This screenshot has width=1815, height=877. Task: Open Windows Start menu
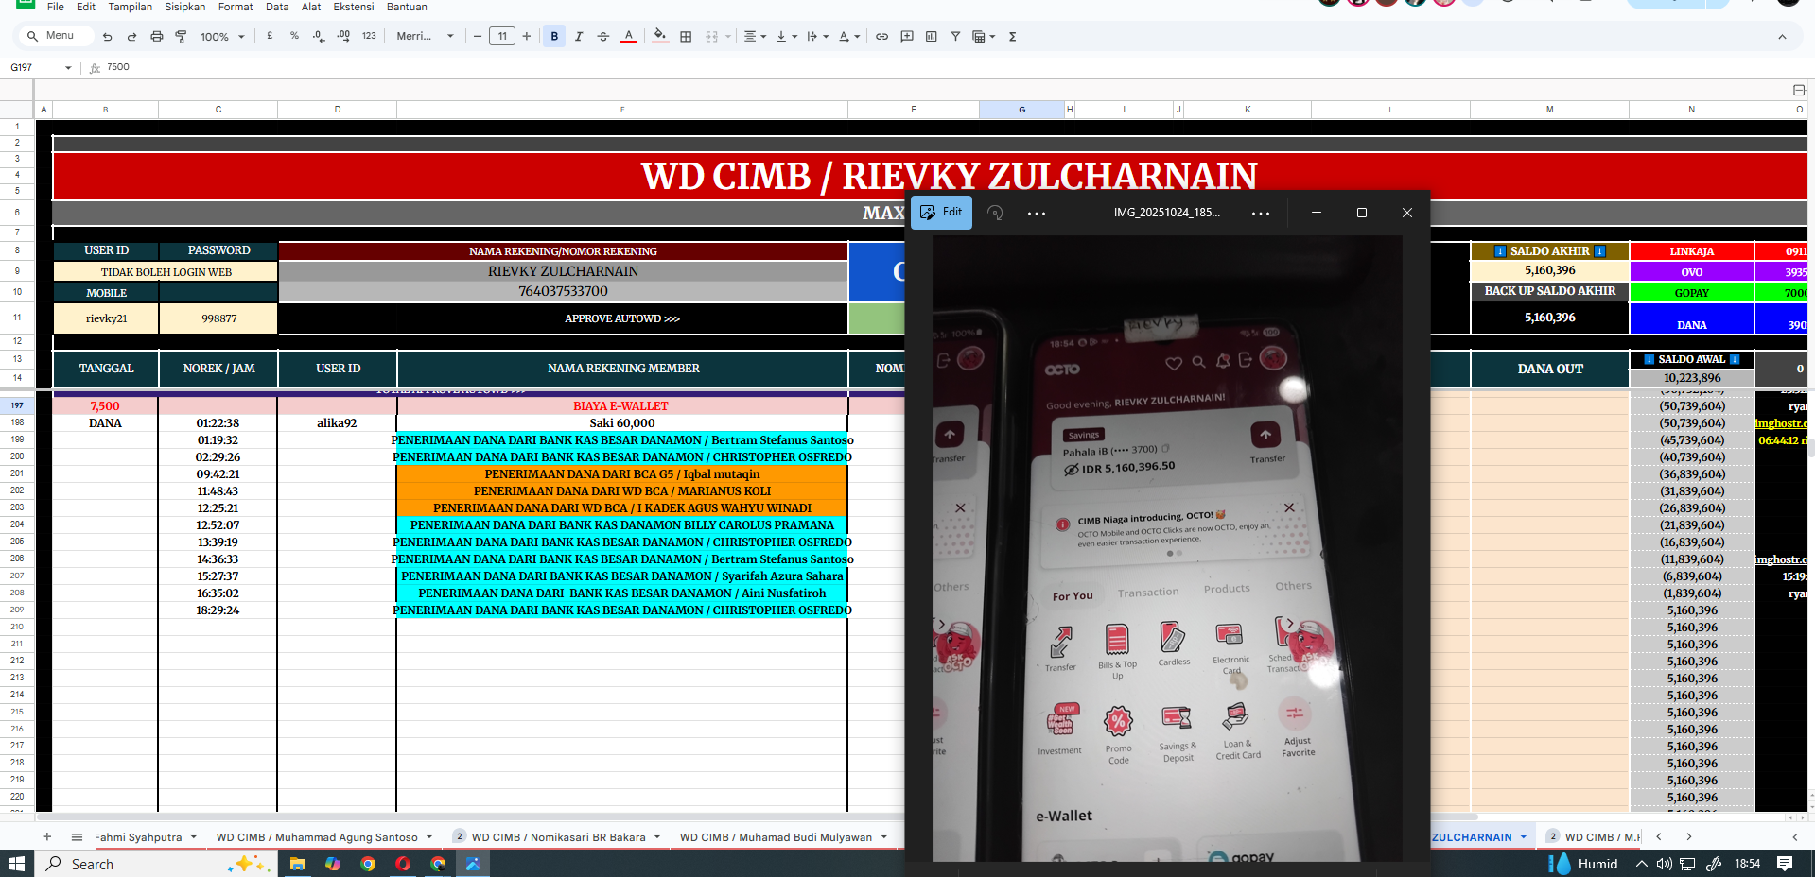point(16,864)
